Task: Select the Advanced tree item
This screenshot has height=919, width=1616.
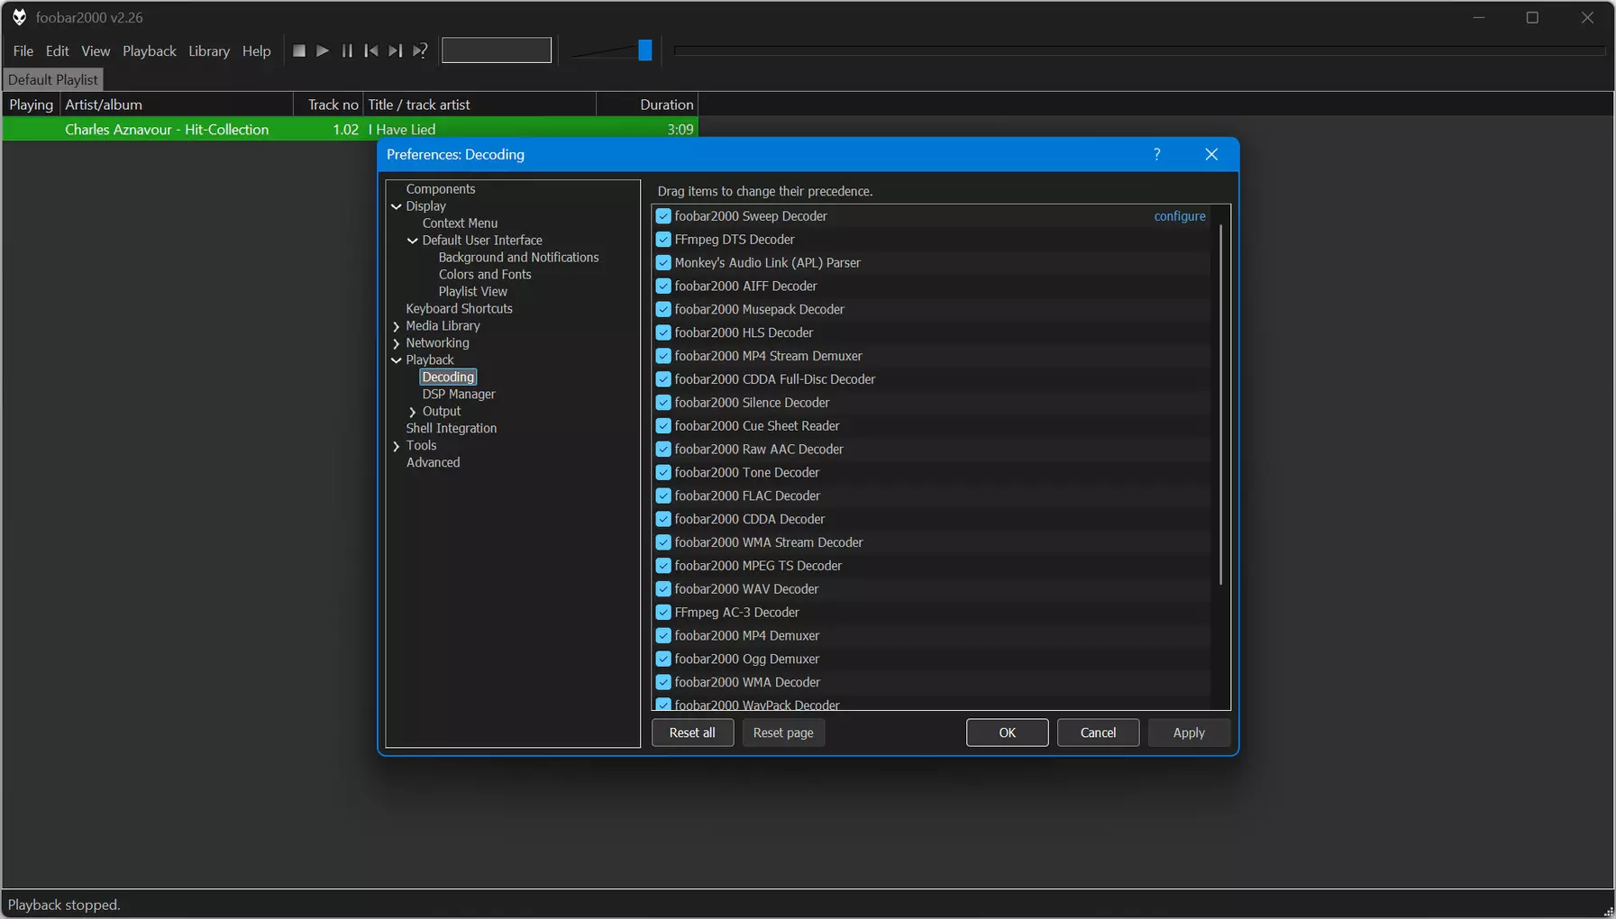Action: [433, 463]
